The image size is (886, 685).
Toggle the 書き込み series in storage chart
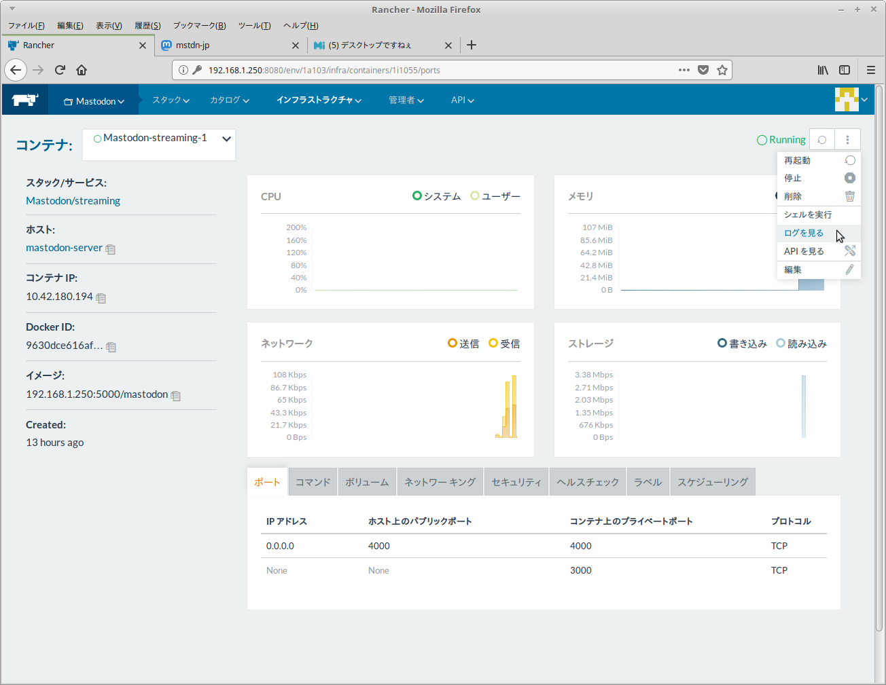pos(742,344)
